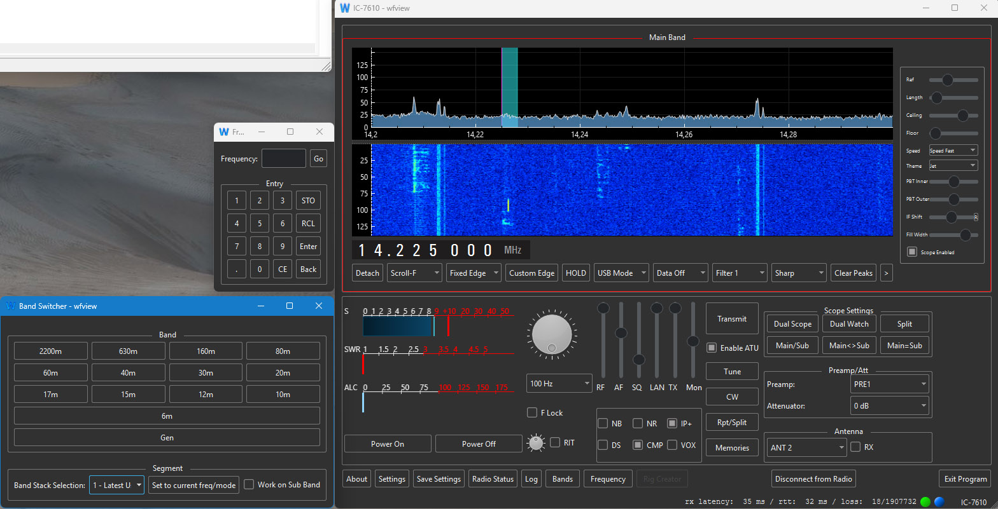Click the Frequency input field
The width and height of the screenshot is (998, 509).
pos(284,158)
